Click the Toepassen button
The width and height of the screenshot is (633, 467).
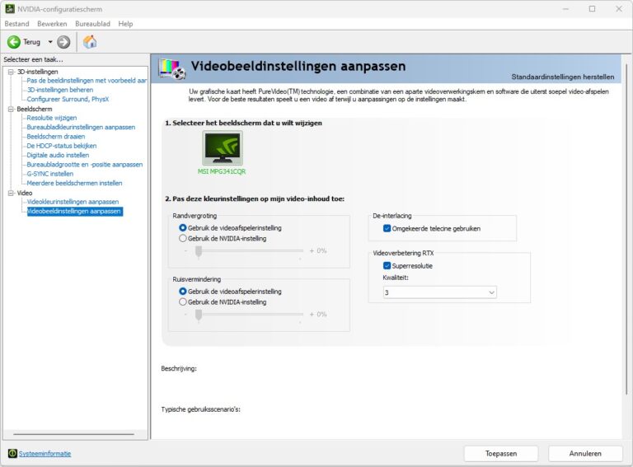(500, 453)
